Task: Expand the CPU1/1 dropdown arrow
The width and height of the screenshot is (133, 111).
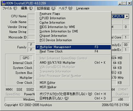Action: (127, 16)
